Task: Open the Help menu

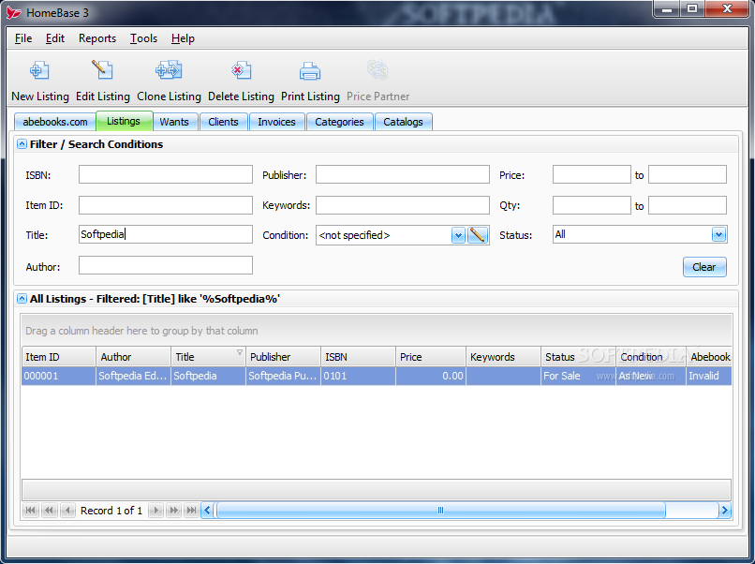Action: 183,38
